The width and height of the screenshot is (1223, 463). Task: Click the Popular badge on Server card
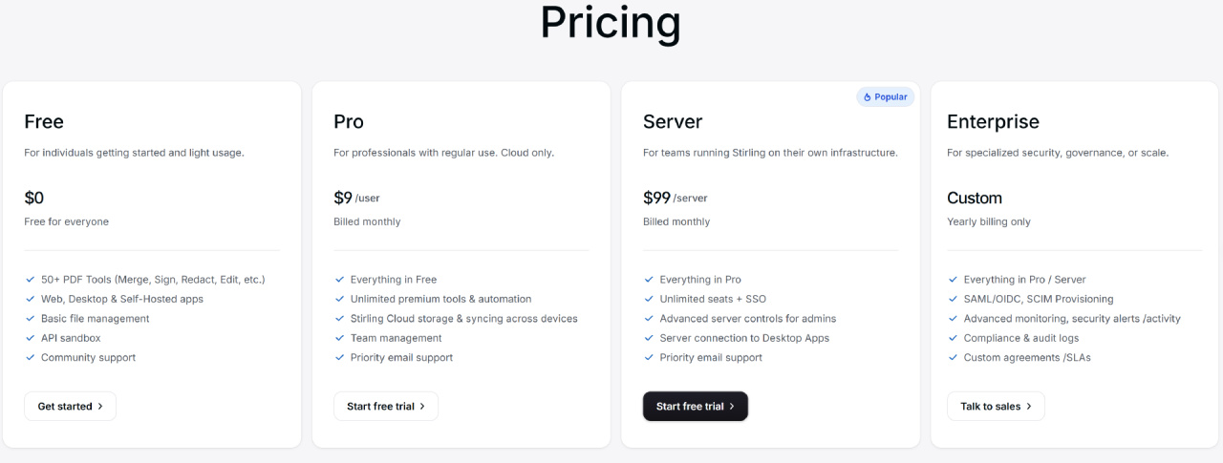pyautogui.click(x=886, y=97)
